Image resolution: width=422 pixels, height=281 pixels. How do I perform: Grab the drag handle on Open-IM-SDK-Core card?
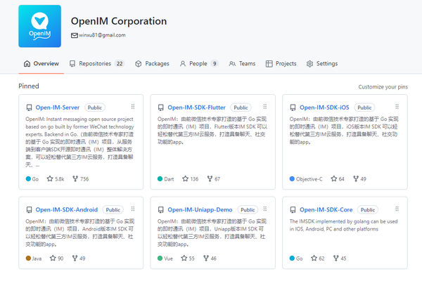tap(397, 209)
